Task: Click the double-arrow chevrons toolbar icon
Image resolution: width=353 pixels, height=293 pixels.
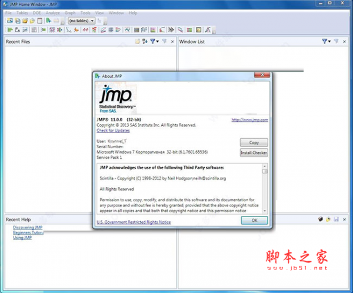Action: (171, 30)
